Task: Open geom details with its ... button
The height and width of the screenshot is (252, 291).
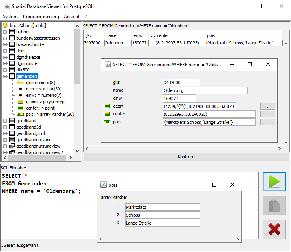Action: pos(267,106)
